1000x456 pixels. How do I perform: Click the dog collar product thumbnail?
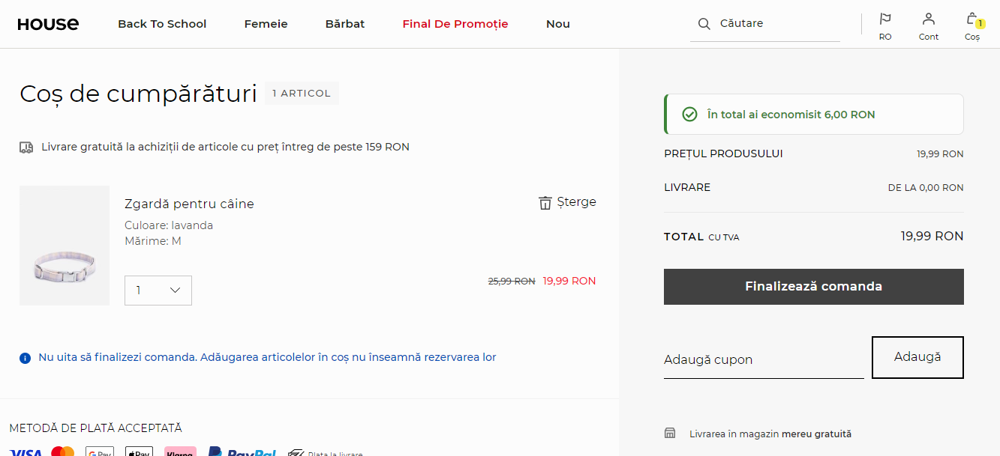65,246
